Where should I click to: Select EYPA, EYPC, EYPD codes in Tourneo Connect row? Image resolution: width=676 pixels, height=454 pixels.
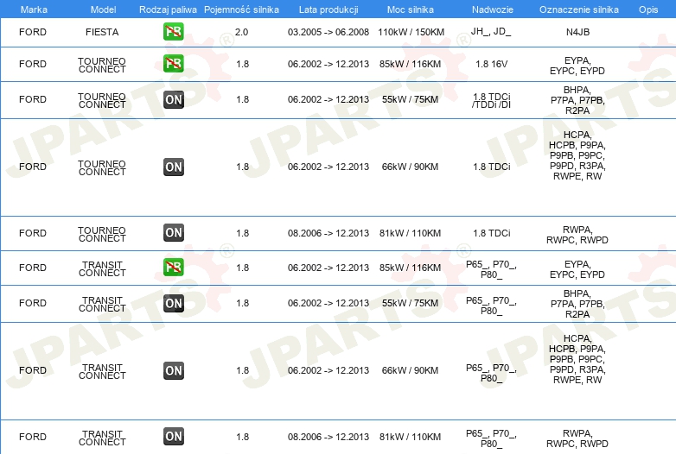tap(577, 66)
